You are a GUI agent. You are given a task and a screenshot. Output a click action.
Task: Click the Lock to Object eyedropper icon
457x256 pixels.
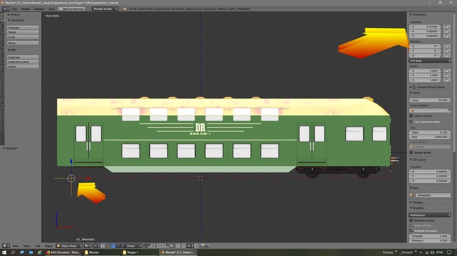pos(449,111)
